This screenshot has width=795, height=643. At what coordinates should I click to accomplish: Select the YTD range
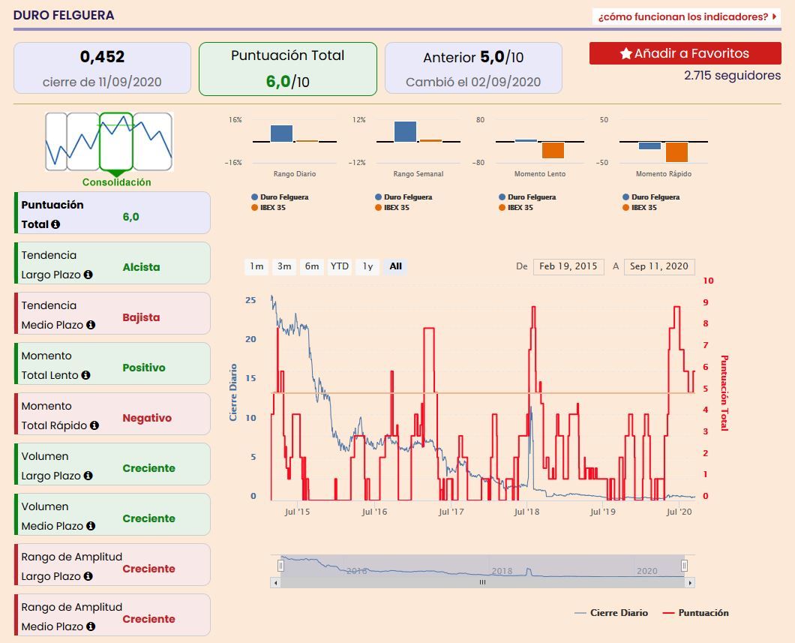(x=339, y=266)
